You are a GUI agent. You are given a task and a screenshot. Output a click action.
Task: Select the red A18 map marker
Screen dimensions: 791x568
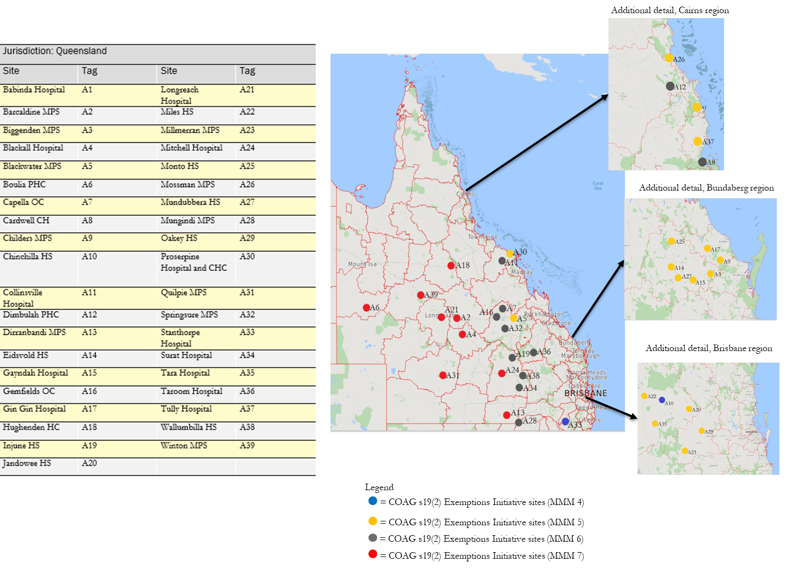[x=451, y=266]
